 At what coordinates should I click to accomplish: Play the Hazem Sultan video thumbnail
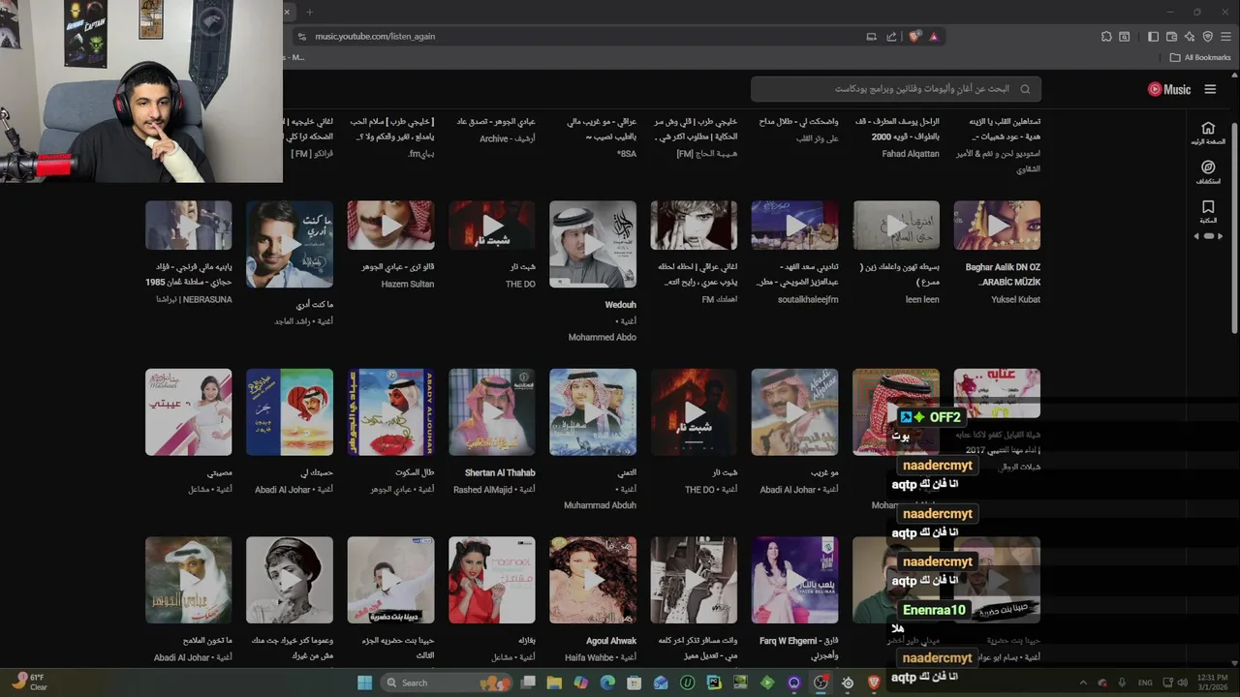coord(391,226)
